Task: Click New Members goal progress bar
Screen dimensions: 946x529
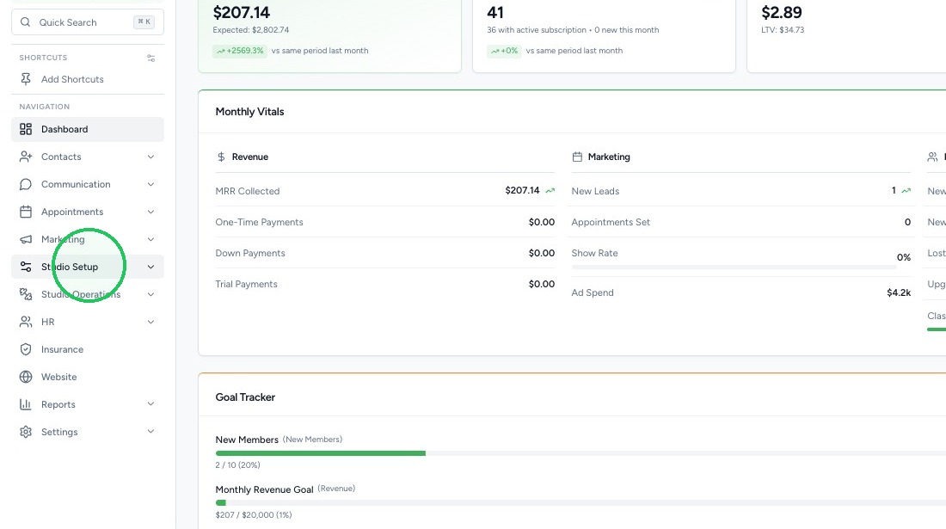Action: point(580,453)
